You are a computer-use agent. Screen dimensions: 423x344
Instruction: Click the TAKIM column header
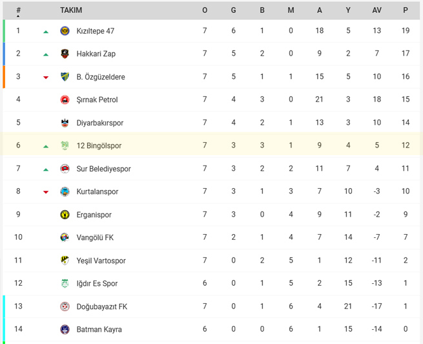pos(71,10)
